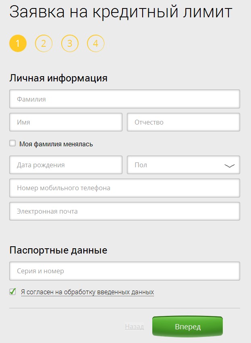Click the 'Моя фамилия менялась' label text
Screen dimensions: 251x343
56,144
